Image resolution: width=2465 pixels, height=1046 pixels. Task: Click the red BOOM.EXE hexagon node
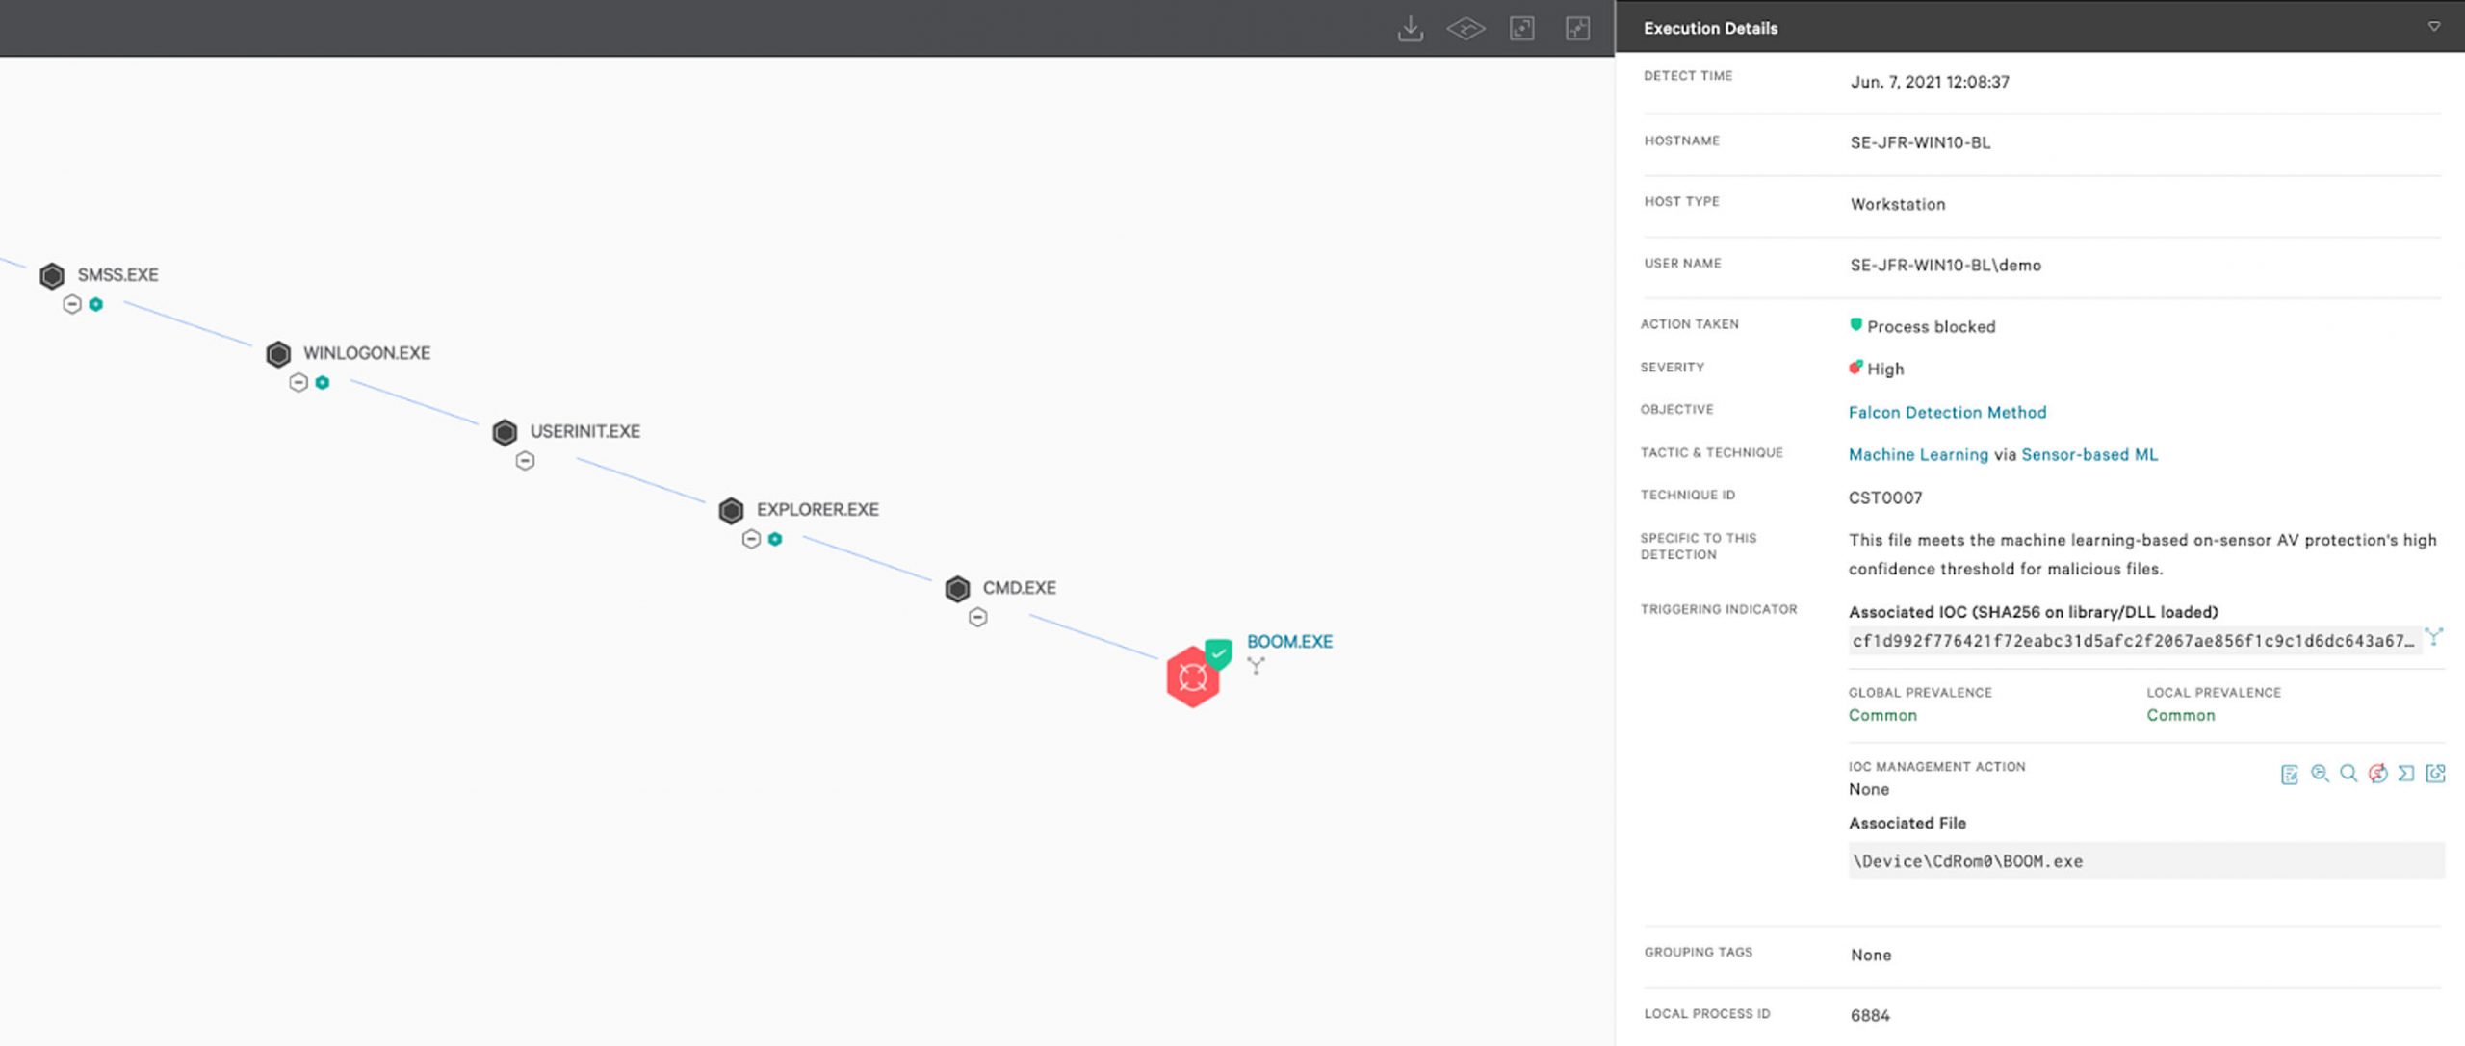[x=1192, y=676]
